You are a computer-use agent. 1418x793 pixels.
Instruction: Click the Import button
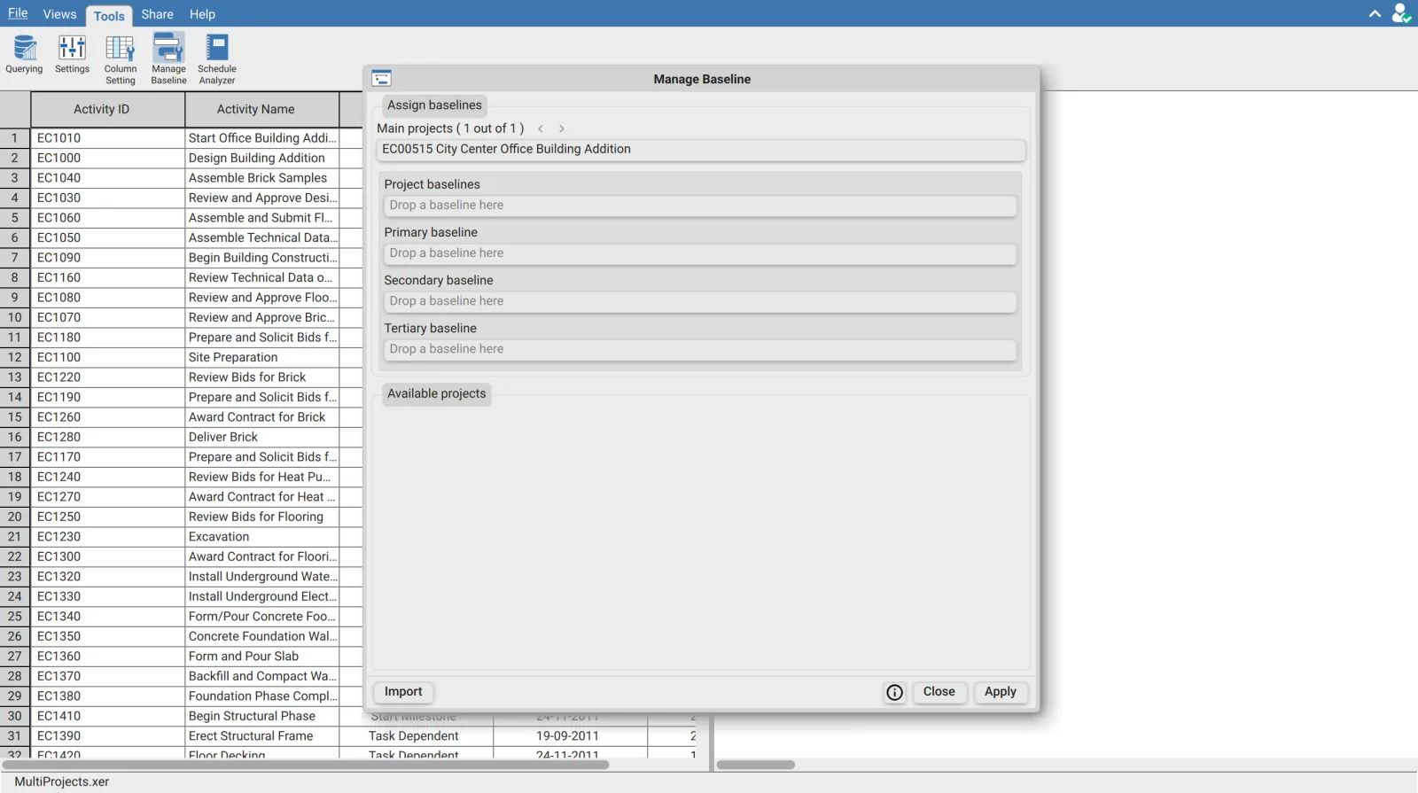point(403,692)
